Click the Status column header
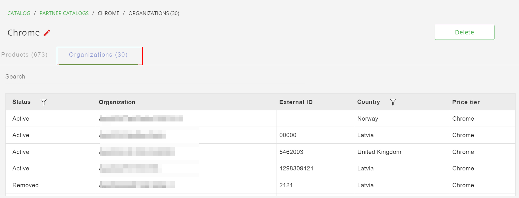Image resolution: width=519 pixels, height=198 pixels. [x=21, y=102]
